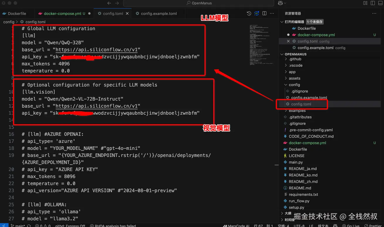Expand the .github folder
The width and height of the screenshot is (384, 227).
(x=295, y=59)
